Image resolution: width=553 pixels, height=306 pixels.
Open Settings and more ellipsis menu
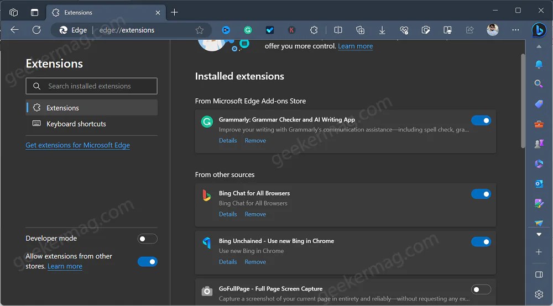pyautogui.click(x=515, y=30)
